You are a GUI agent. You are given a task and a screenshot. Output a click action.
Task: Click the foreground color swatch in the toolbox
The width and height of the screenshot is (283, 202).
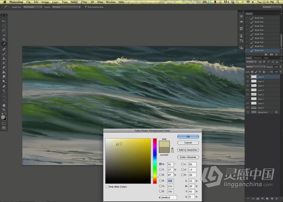pos(3,117)
